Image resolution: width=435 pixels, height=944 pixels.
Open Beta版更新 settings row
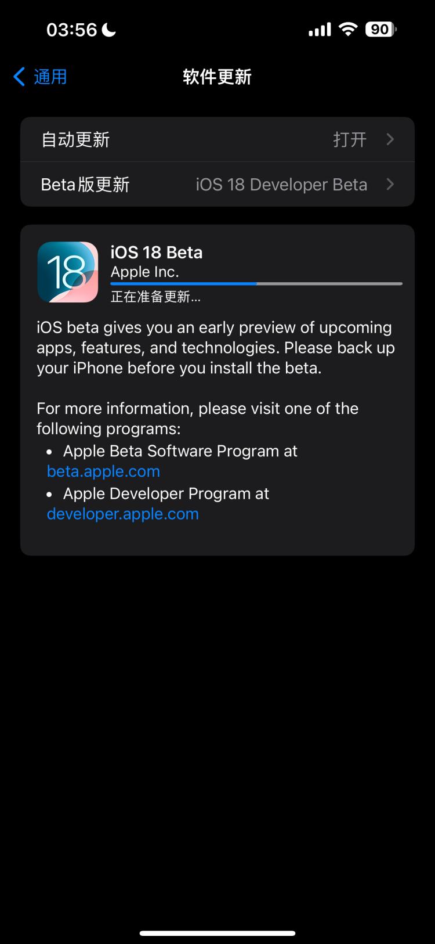click(x=217, y=184)
